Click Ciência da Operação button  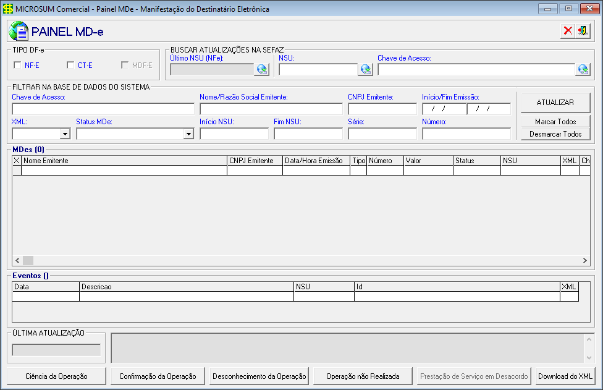coord(56,376)
